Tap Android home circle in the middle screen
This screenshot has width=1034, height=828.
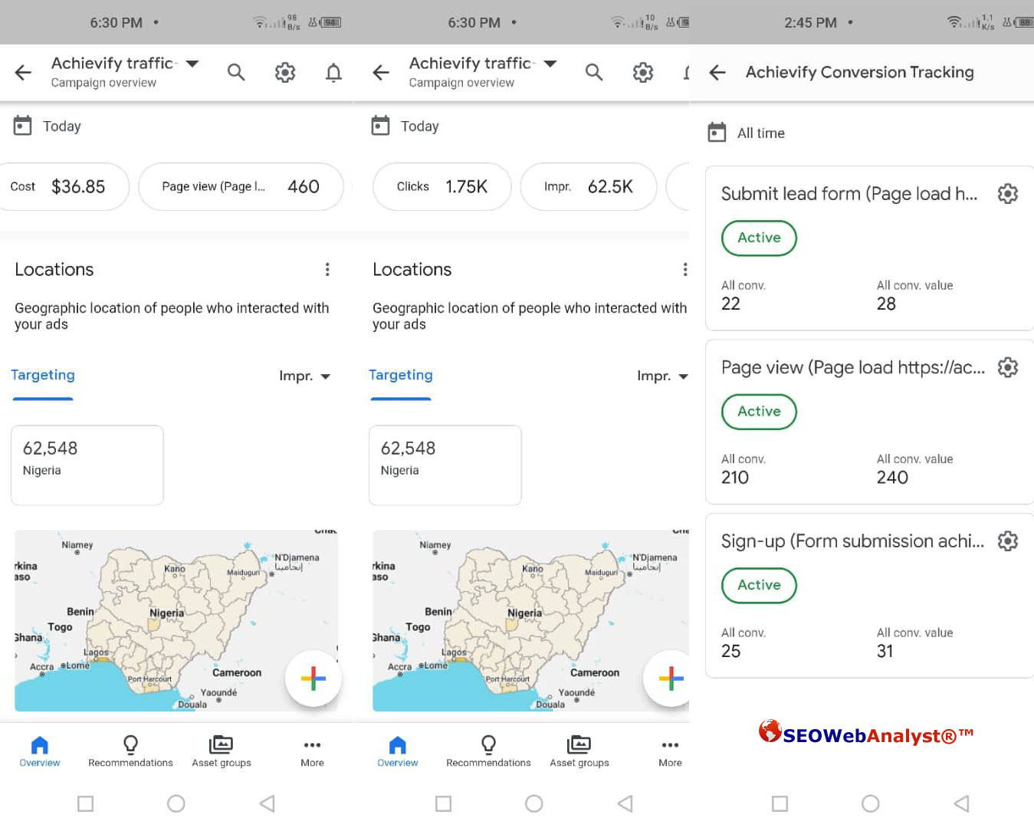[534, 803]
